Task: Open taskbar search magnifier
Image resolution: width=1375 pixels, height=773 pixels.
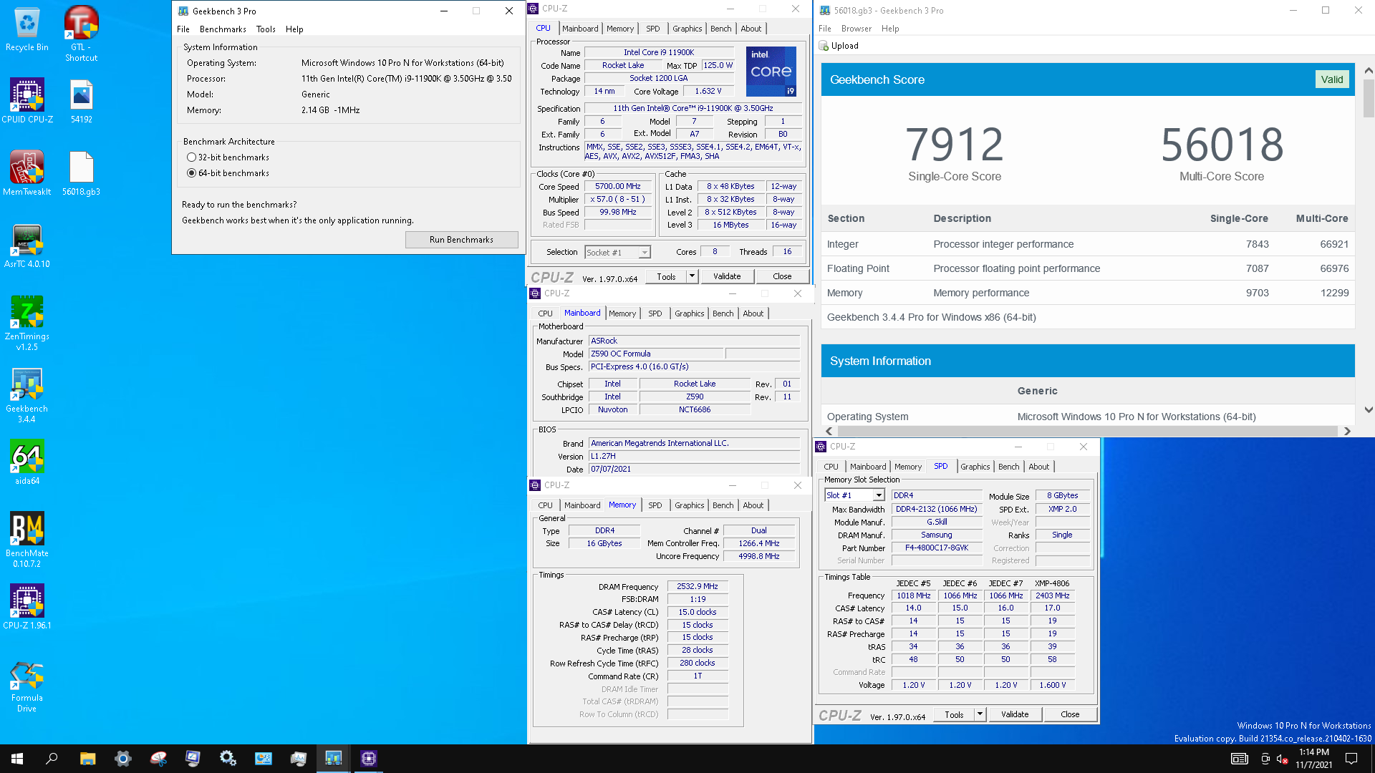Action: 52,759
